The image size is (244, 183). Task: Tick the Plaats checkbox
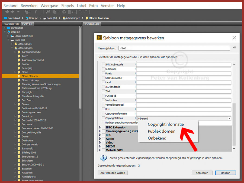coord(103,73)
